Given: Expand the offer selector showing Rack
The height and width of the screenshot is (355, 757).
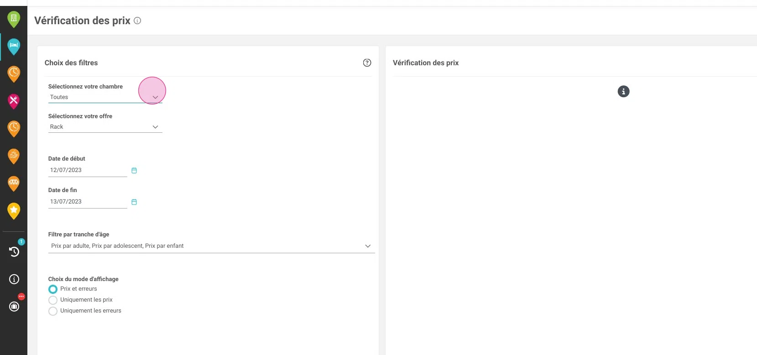Looking at the screenshot, I should pyautogui.click(x=105, y=127).
